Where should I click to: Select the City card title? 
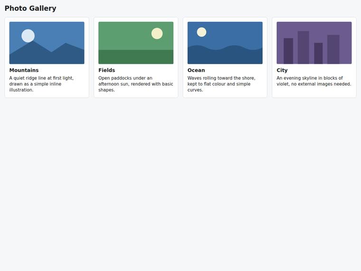tap(282, 70)
